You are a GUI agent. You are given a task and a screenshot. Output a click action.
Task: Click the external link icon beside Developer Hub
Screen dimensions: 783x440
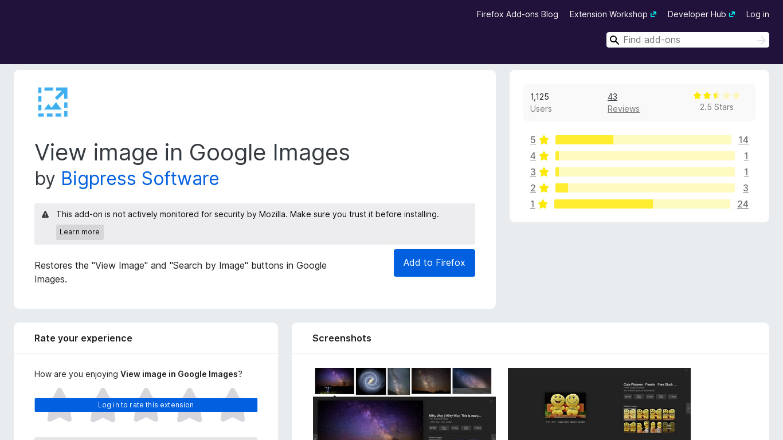[732, 15]
